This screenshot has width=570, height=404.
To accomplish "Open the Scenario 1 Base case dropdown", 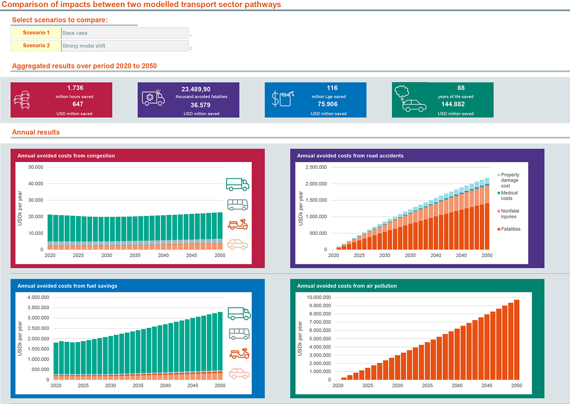I will tap(125, 33).
